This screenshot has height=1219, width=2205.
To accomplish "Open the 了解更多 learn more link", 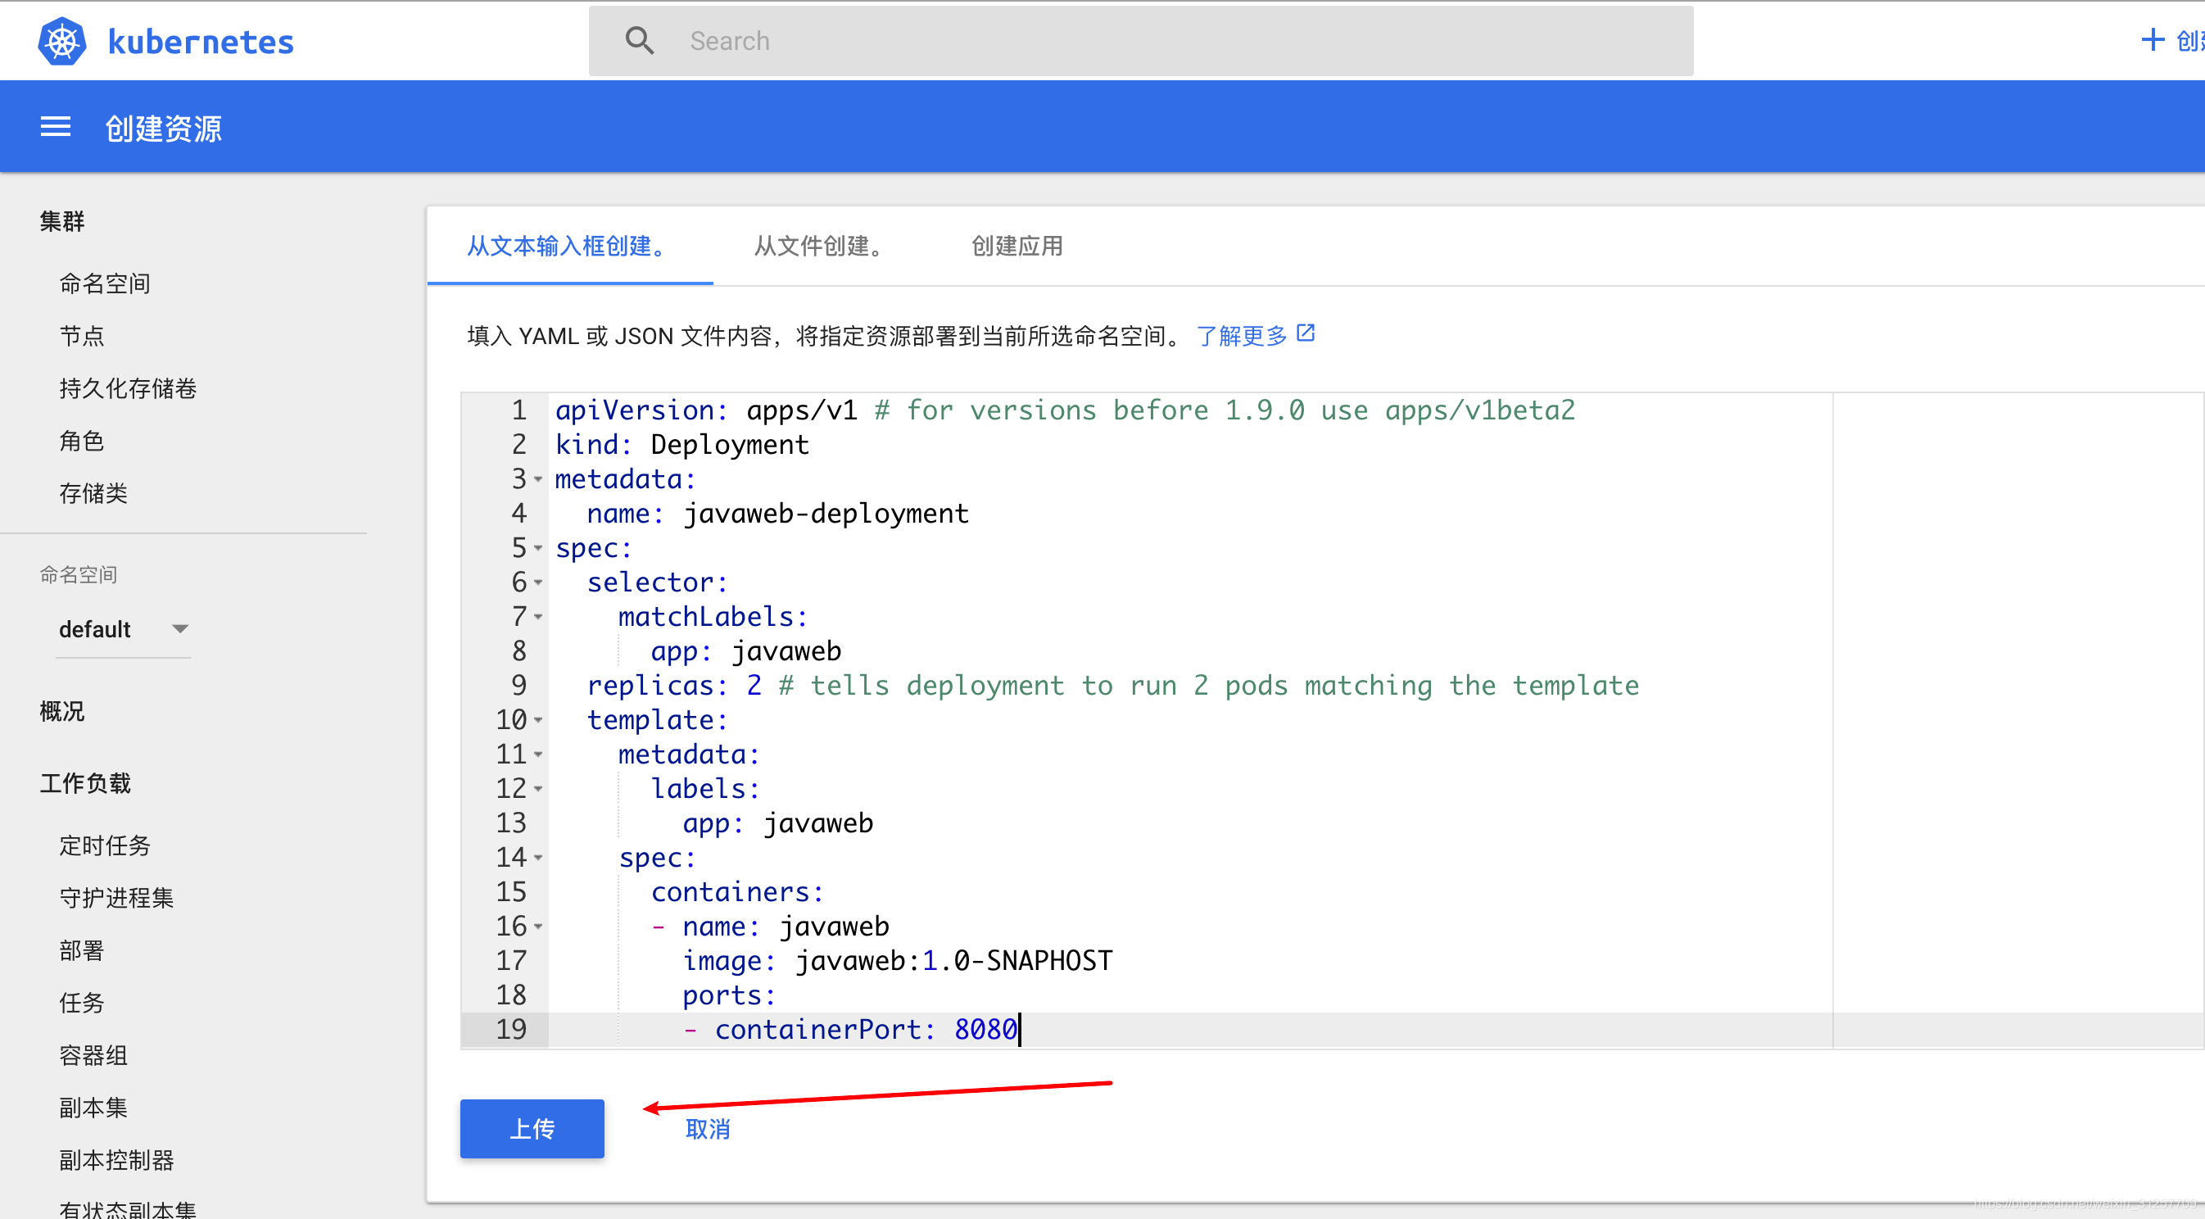I will pyautogui.click(x=1241, y=336).
